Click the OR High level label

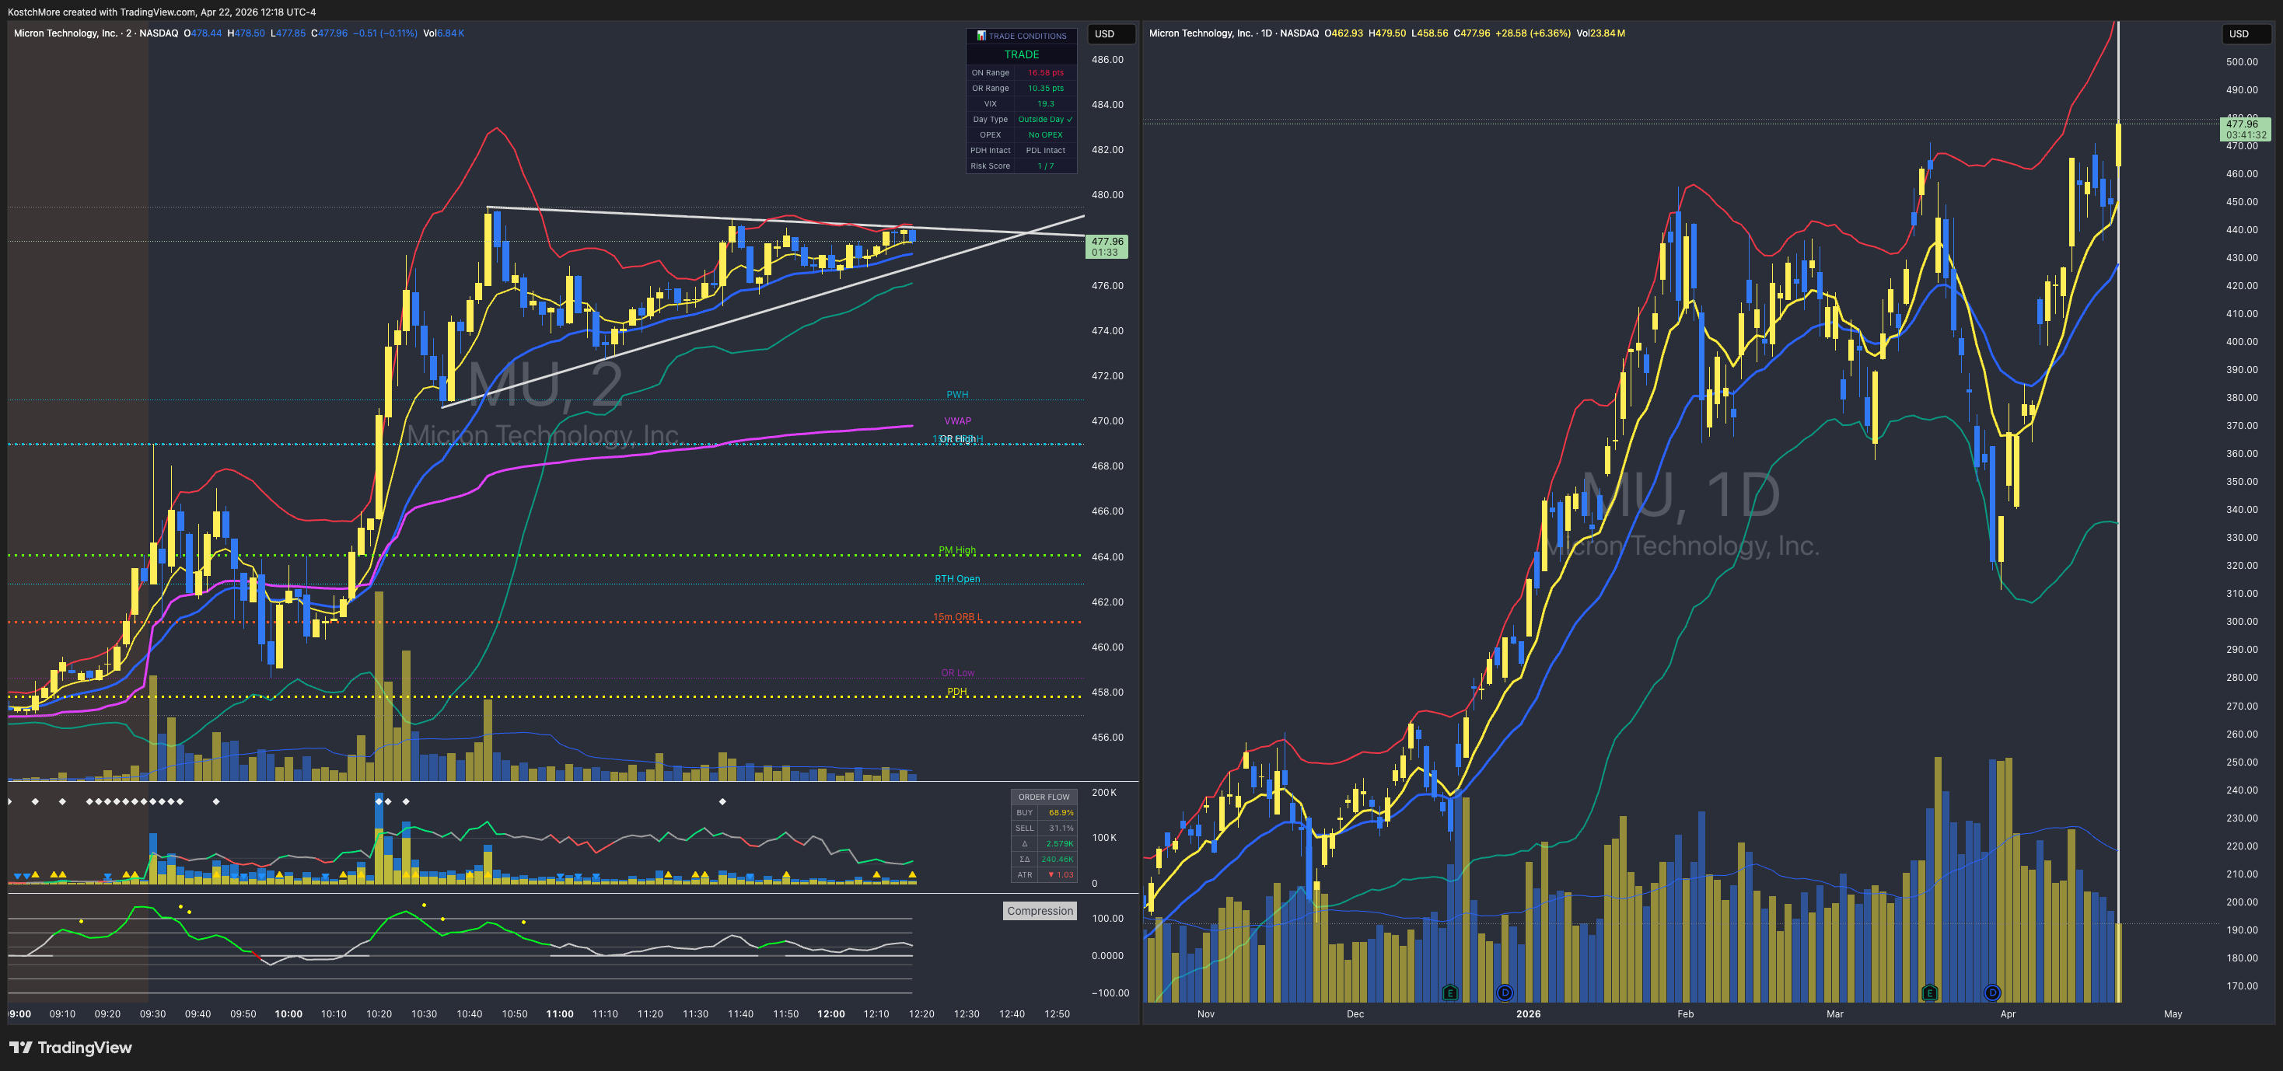tap(957, 439)
